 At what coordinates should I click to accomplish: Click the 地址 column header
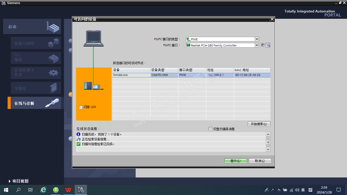coord(220,70)
